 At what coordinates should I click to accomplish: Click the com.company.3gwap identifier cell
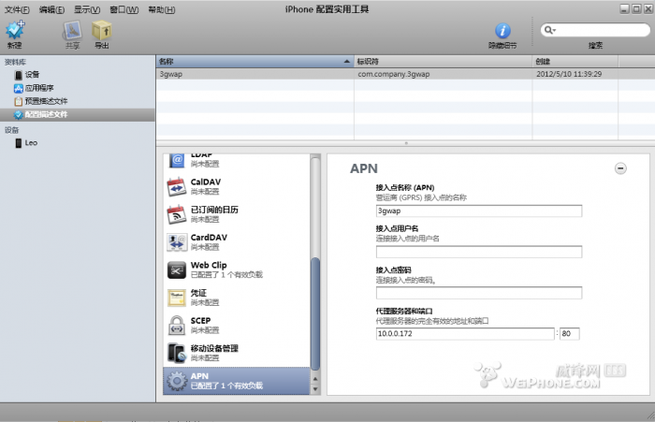[x=394, y=74]
